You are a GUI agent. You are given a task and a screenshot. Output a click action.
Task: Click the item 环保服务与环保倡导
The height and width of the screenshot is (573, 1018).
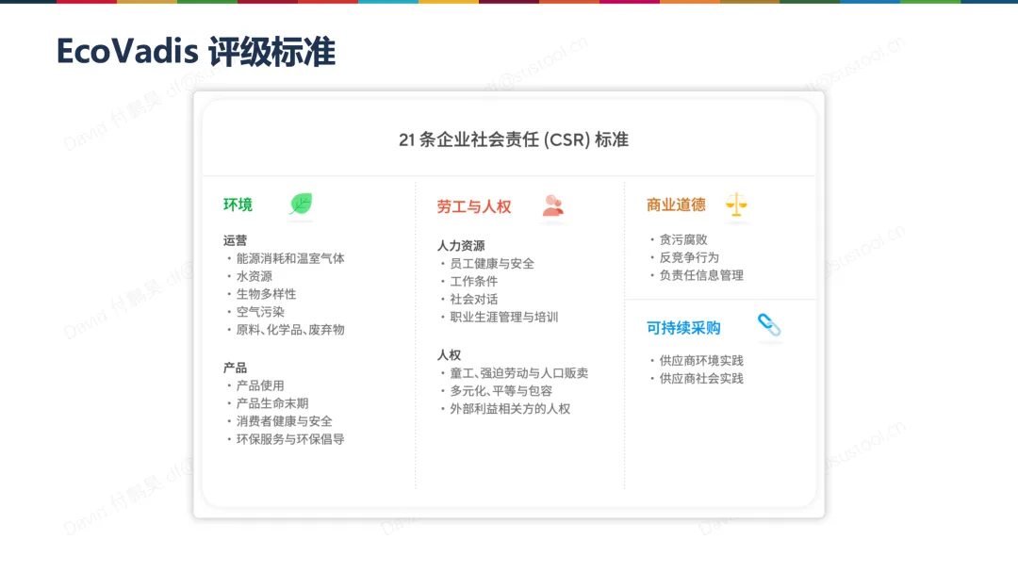click(x=290, y=439)
